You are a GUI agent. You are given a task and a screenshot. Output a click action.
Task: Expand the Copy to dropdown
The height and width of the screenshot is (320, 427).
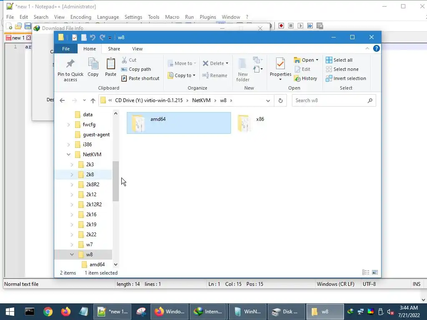pyautogui.click(x=194, y=75)
